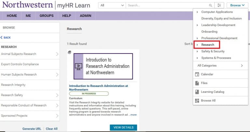Click the Files document icon
This screenshot has height=132, width=250.
pyautogui.click(x=197, y=83)
